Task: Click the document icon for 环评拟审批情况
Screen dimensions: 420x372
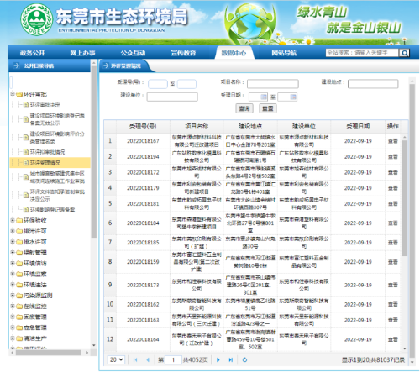Action: [26, 152]
